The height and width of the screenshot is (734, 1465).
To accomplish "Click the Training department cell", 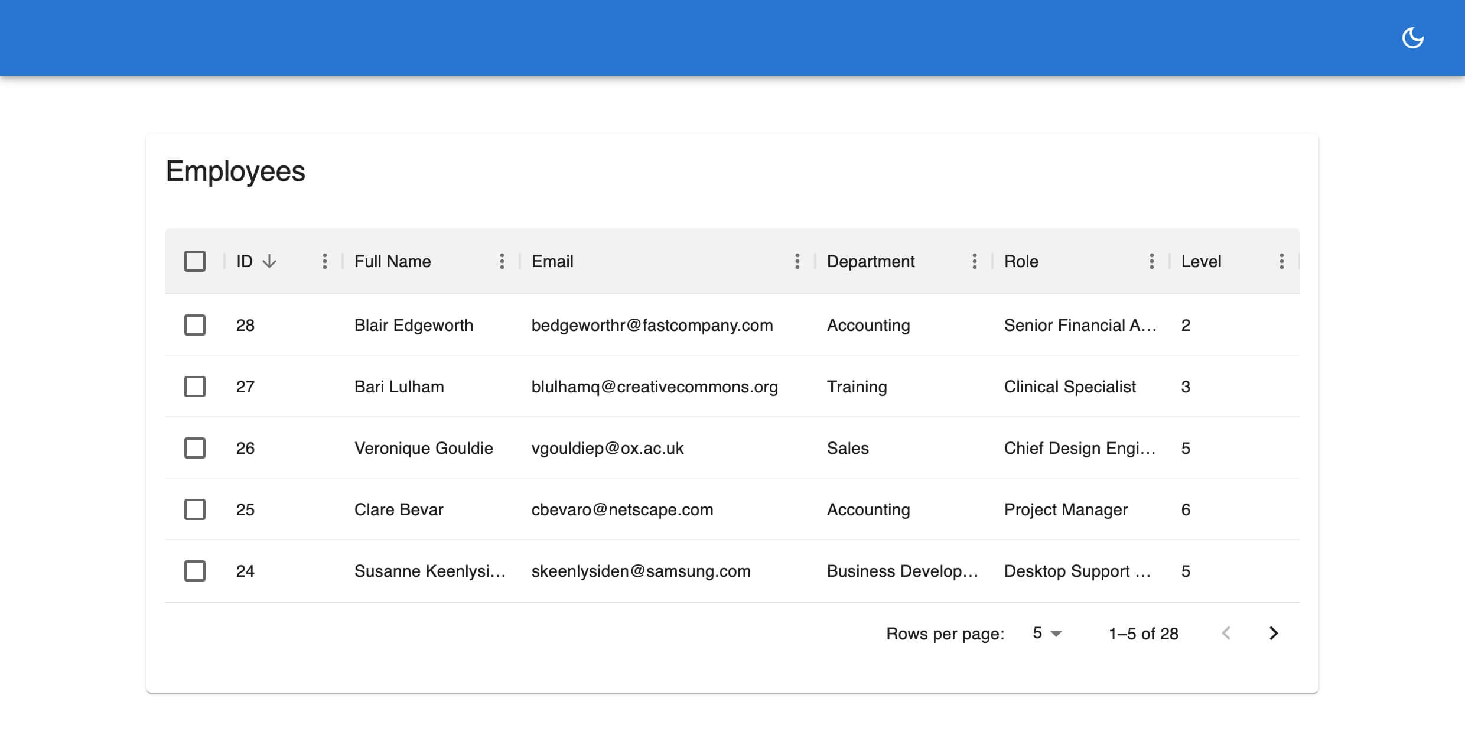I will pos(857,387).
